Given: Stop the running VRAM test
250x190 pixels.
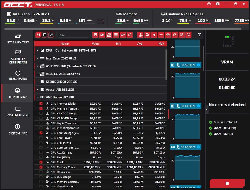Looking at the screenshot, I should (227, 183).
